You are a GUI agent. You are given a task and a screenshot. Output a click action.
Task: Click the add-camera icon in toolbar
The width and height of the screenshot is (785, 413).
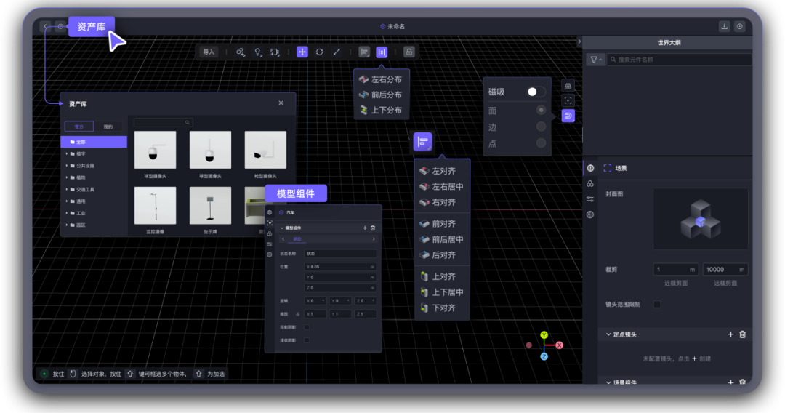tap(275, 52)
